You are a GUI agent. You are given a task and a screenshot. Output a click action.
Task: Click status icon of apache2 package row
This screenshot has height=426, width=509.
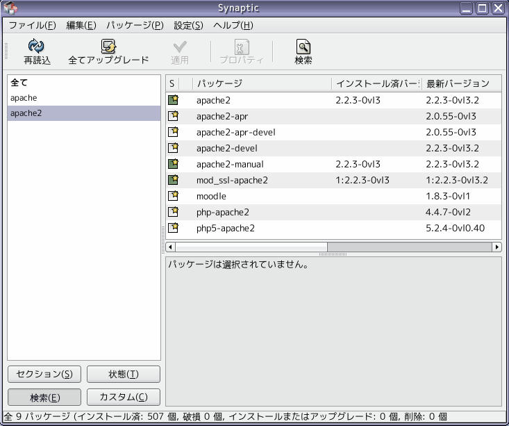tap(174, 100)
